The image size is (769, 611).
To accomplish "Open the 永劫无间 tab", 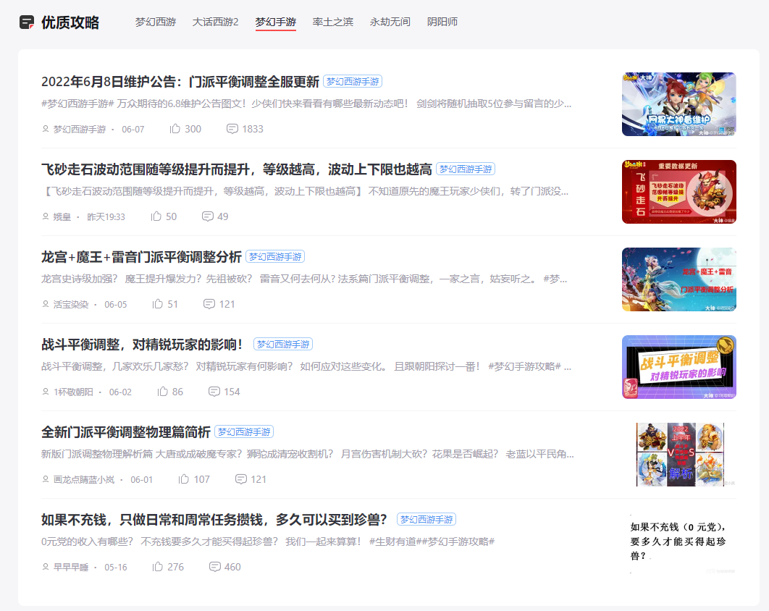I will [390, 22].
